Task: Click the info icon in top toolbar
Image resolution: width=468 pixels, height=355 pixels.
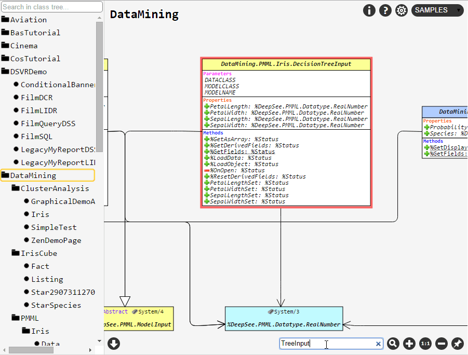Action: 369,10
